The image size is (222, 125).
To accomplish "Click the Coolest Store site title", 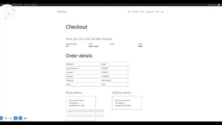I will 62,11.
